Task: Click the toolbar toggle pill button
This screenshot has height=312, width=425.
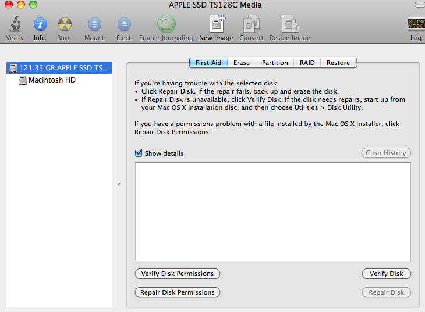Action: click(420, 5)
